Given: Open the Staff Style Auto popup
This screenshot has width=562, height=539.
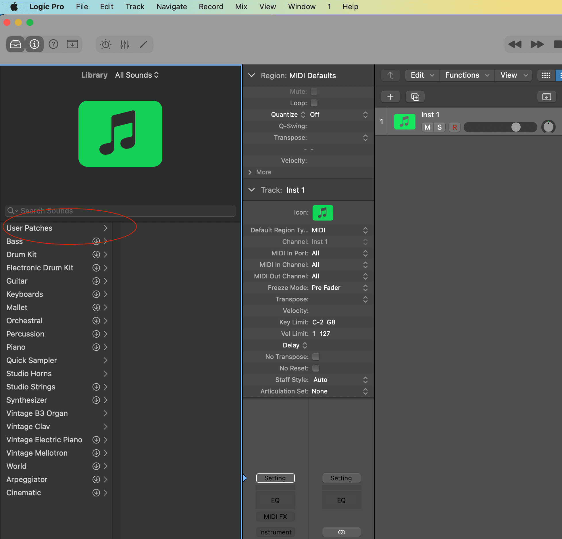Looking at the screenshot, I should tap(341, 380).
